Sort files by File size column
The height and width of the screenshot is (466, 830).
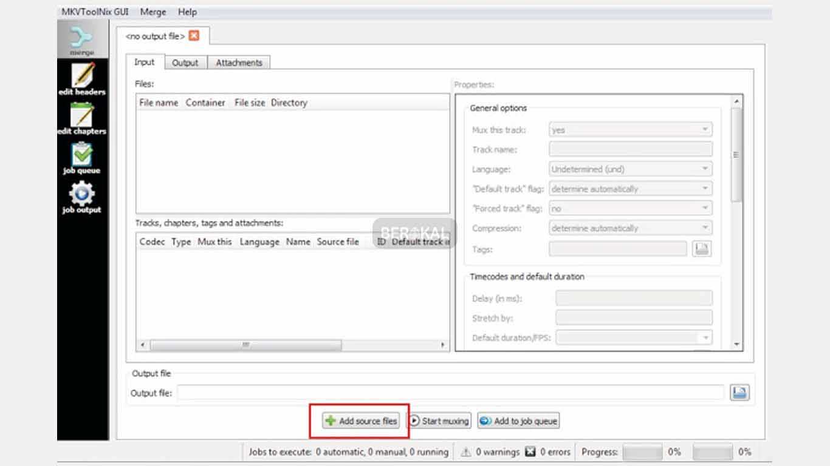point(250,103)
